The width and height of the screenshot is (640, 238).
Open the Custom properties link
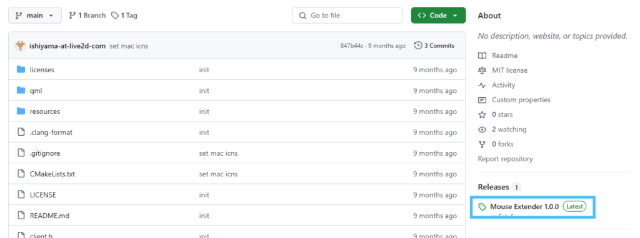click(x=521, y=100)
